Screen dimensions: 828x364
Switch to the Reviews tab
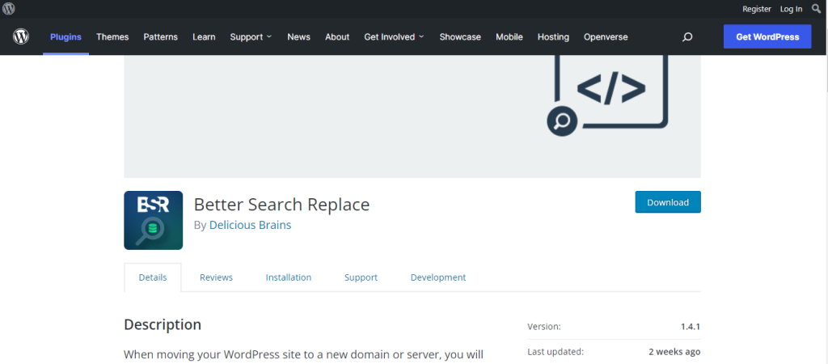click(x=216, y=277)
